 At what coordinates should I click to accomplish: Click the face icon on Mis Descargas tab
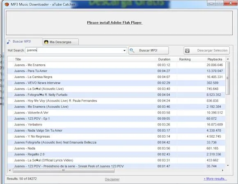[x=46, y=42]
